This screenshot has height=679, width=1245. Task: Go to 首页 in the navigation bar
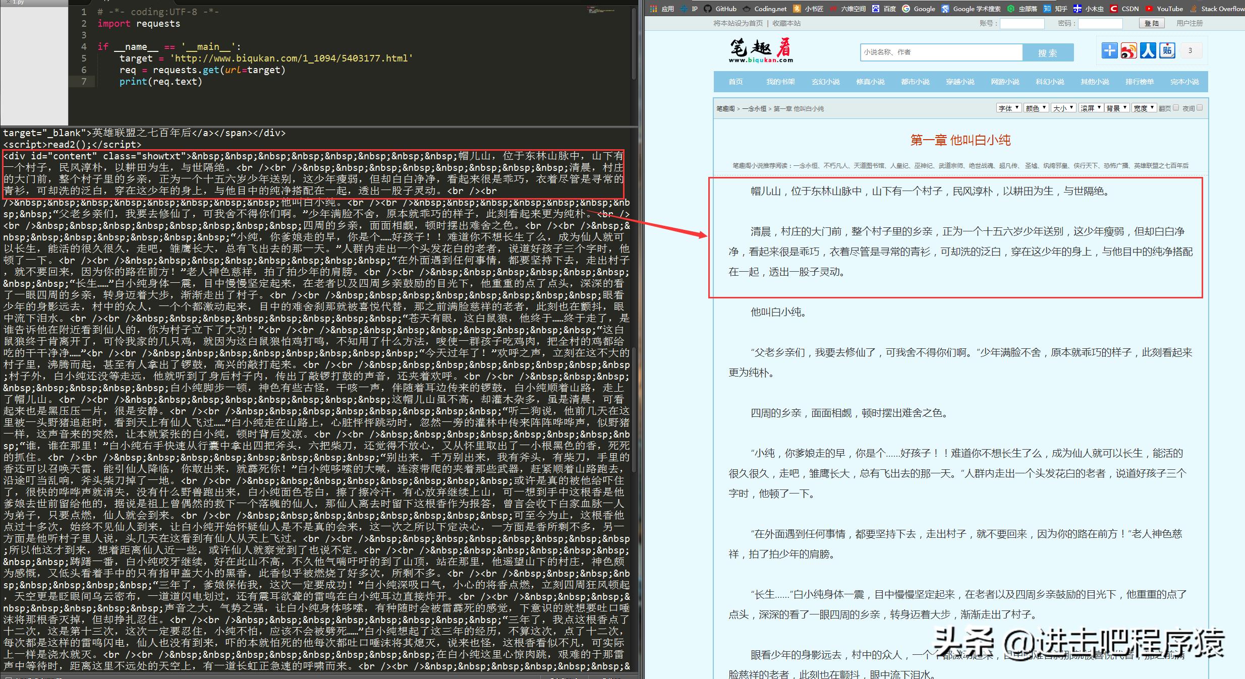tap(735, 82)
